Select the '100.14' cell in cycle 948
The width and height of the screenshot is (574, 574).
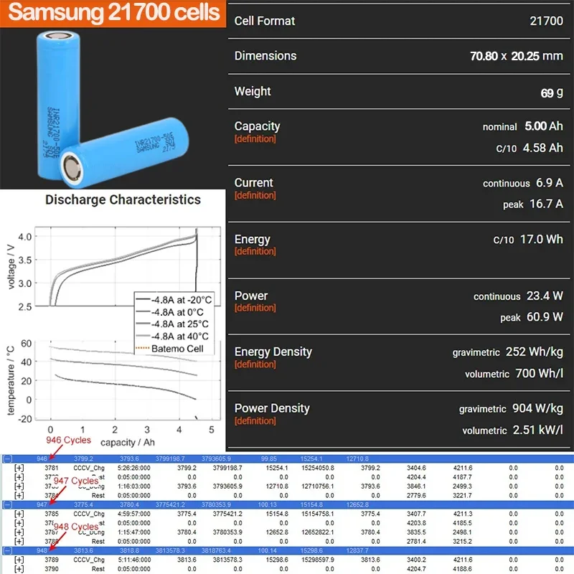[267, 550]
